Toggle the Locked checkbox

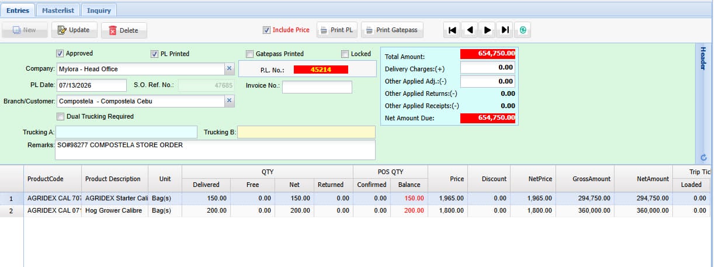pyautogui.click(x=345, y=54)
